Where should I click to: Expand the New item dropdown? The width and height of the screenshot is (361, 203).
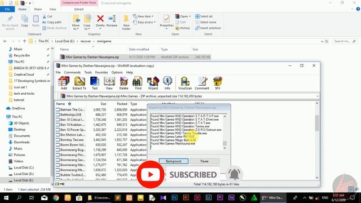143,16
